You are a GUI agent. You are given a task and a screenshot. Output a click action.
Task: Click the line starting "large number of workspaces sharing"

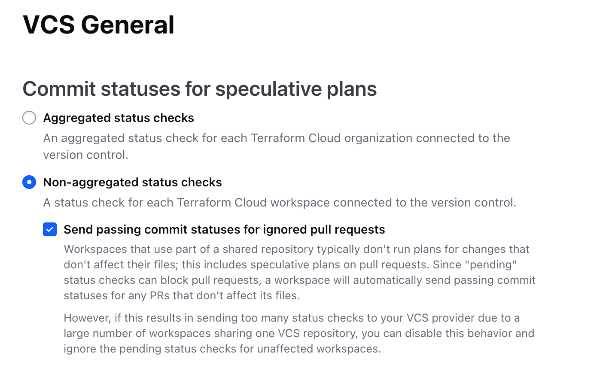299,334
